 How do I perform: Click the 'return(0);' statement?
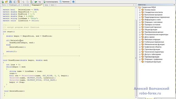point(12,51)
